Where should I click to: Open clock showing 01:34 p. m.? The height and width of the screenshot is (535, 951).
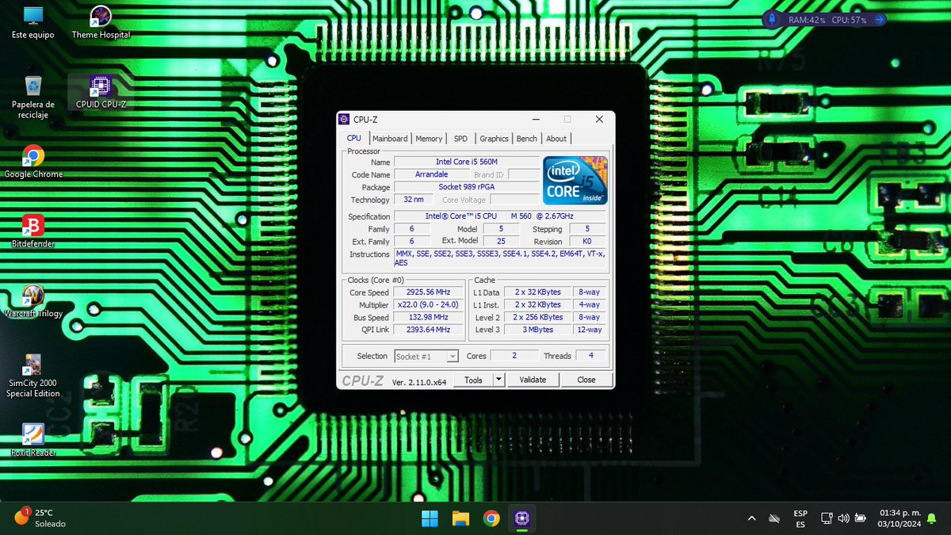pyautogui.click(x=899, y=518)
